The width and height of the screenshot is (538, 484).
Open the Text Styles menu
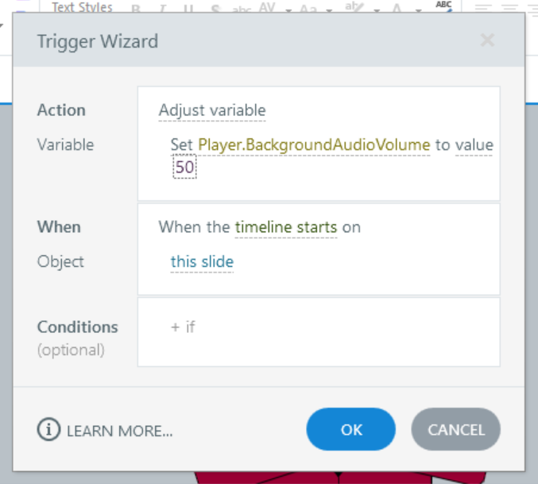[x=82, y=8]
